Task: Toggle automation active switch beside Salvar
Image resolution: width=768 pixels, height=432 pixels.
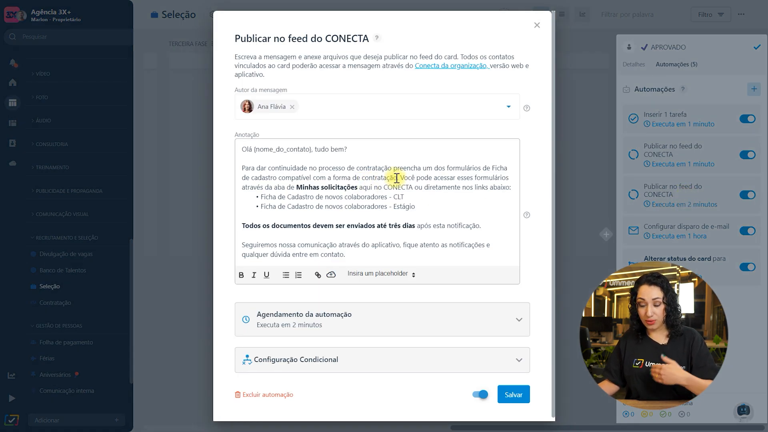Action: coord(480,394)
